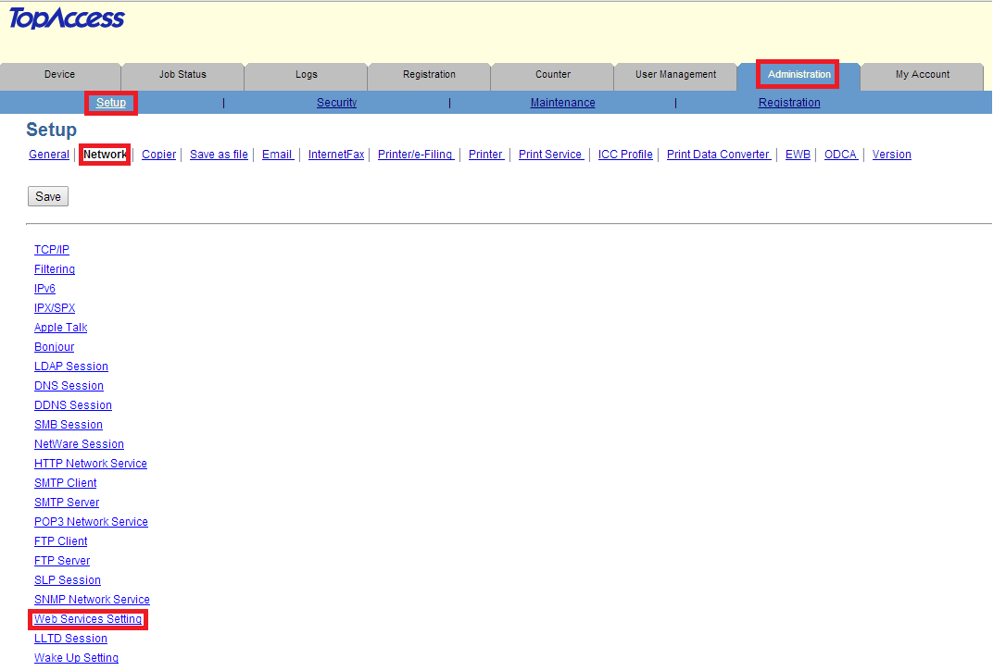Image resolution: width=1006 pixels, height=671 pixels.
Task: Open the Wake Up Setting page
Action: 76,657
